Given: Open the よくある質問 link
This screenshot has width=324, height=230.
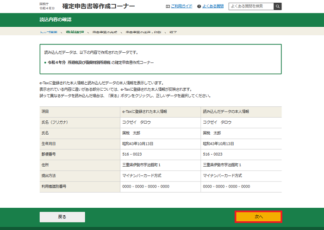Looking at the screenshot, I should point(213,6).
